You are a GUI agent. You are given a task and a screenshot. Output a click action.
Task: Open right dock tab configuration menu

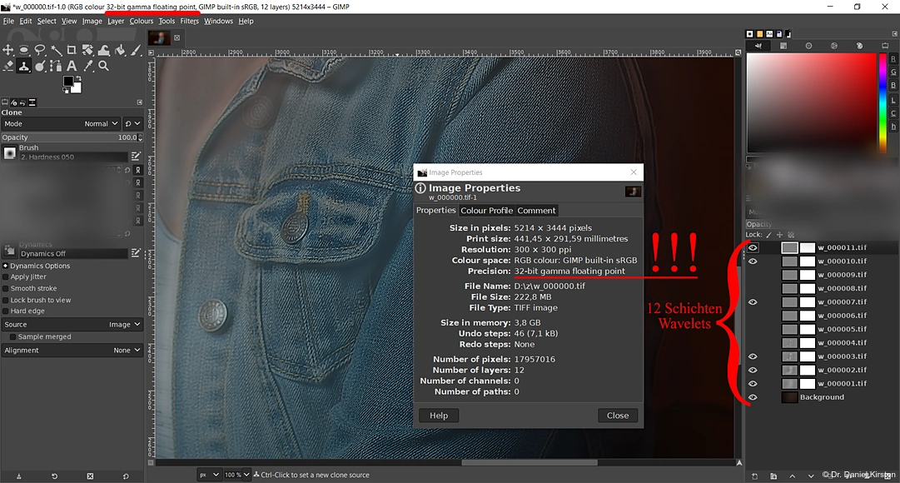click(895, 34)
